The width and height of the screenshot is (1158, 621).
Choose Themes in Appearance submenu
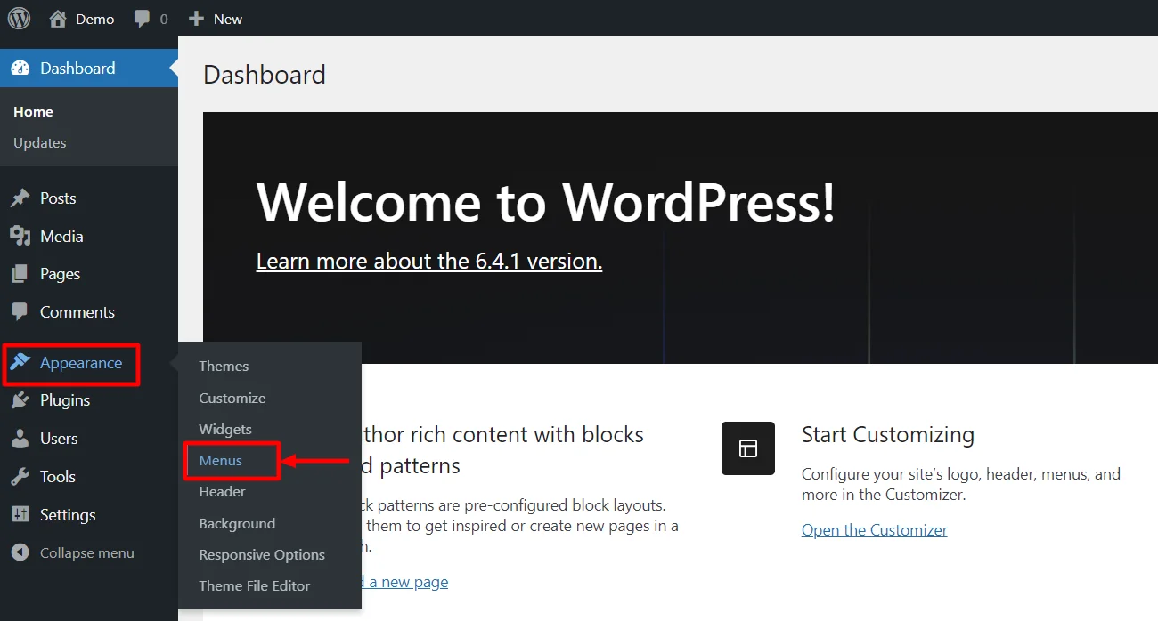[x=224, y=367]
